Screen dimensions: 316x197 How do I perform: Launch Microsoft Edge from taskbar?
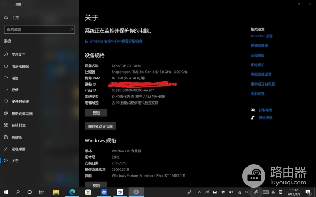[72, 192]
